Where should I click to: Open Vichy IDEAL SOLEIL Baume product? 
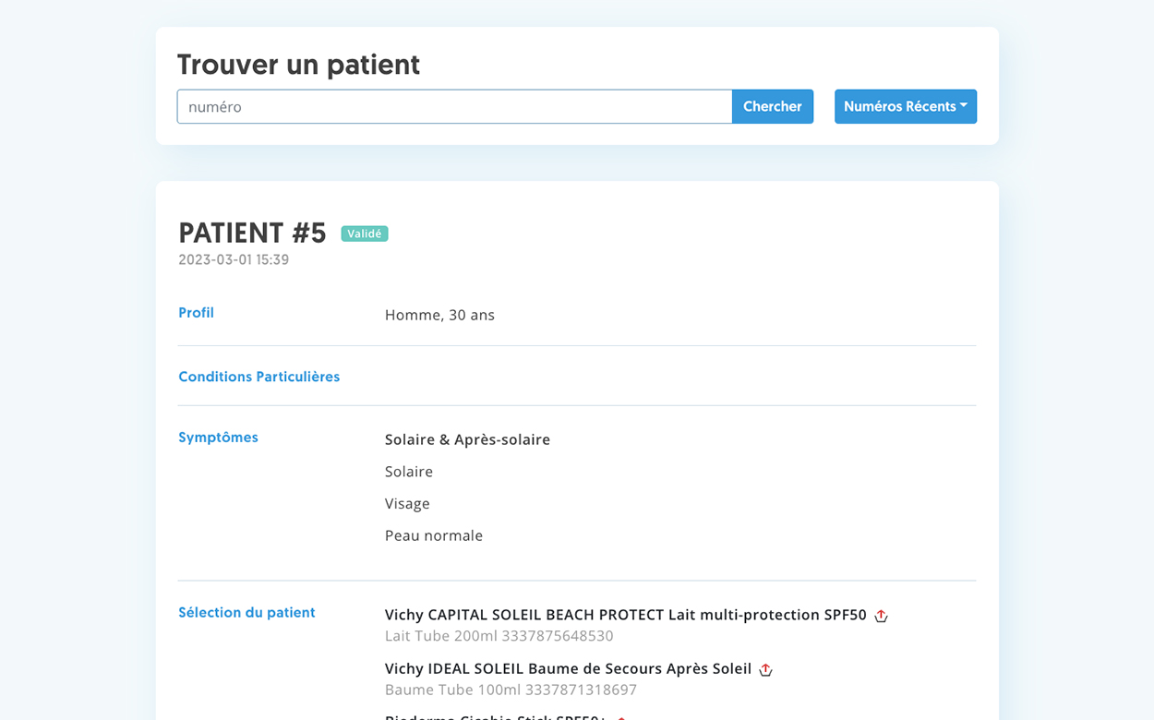tap(568, 668)
